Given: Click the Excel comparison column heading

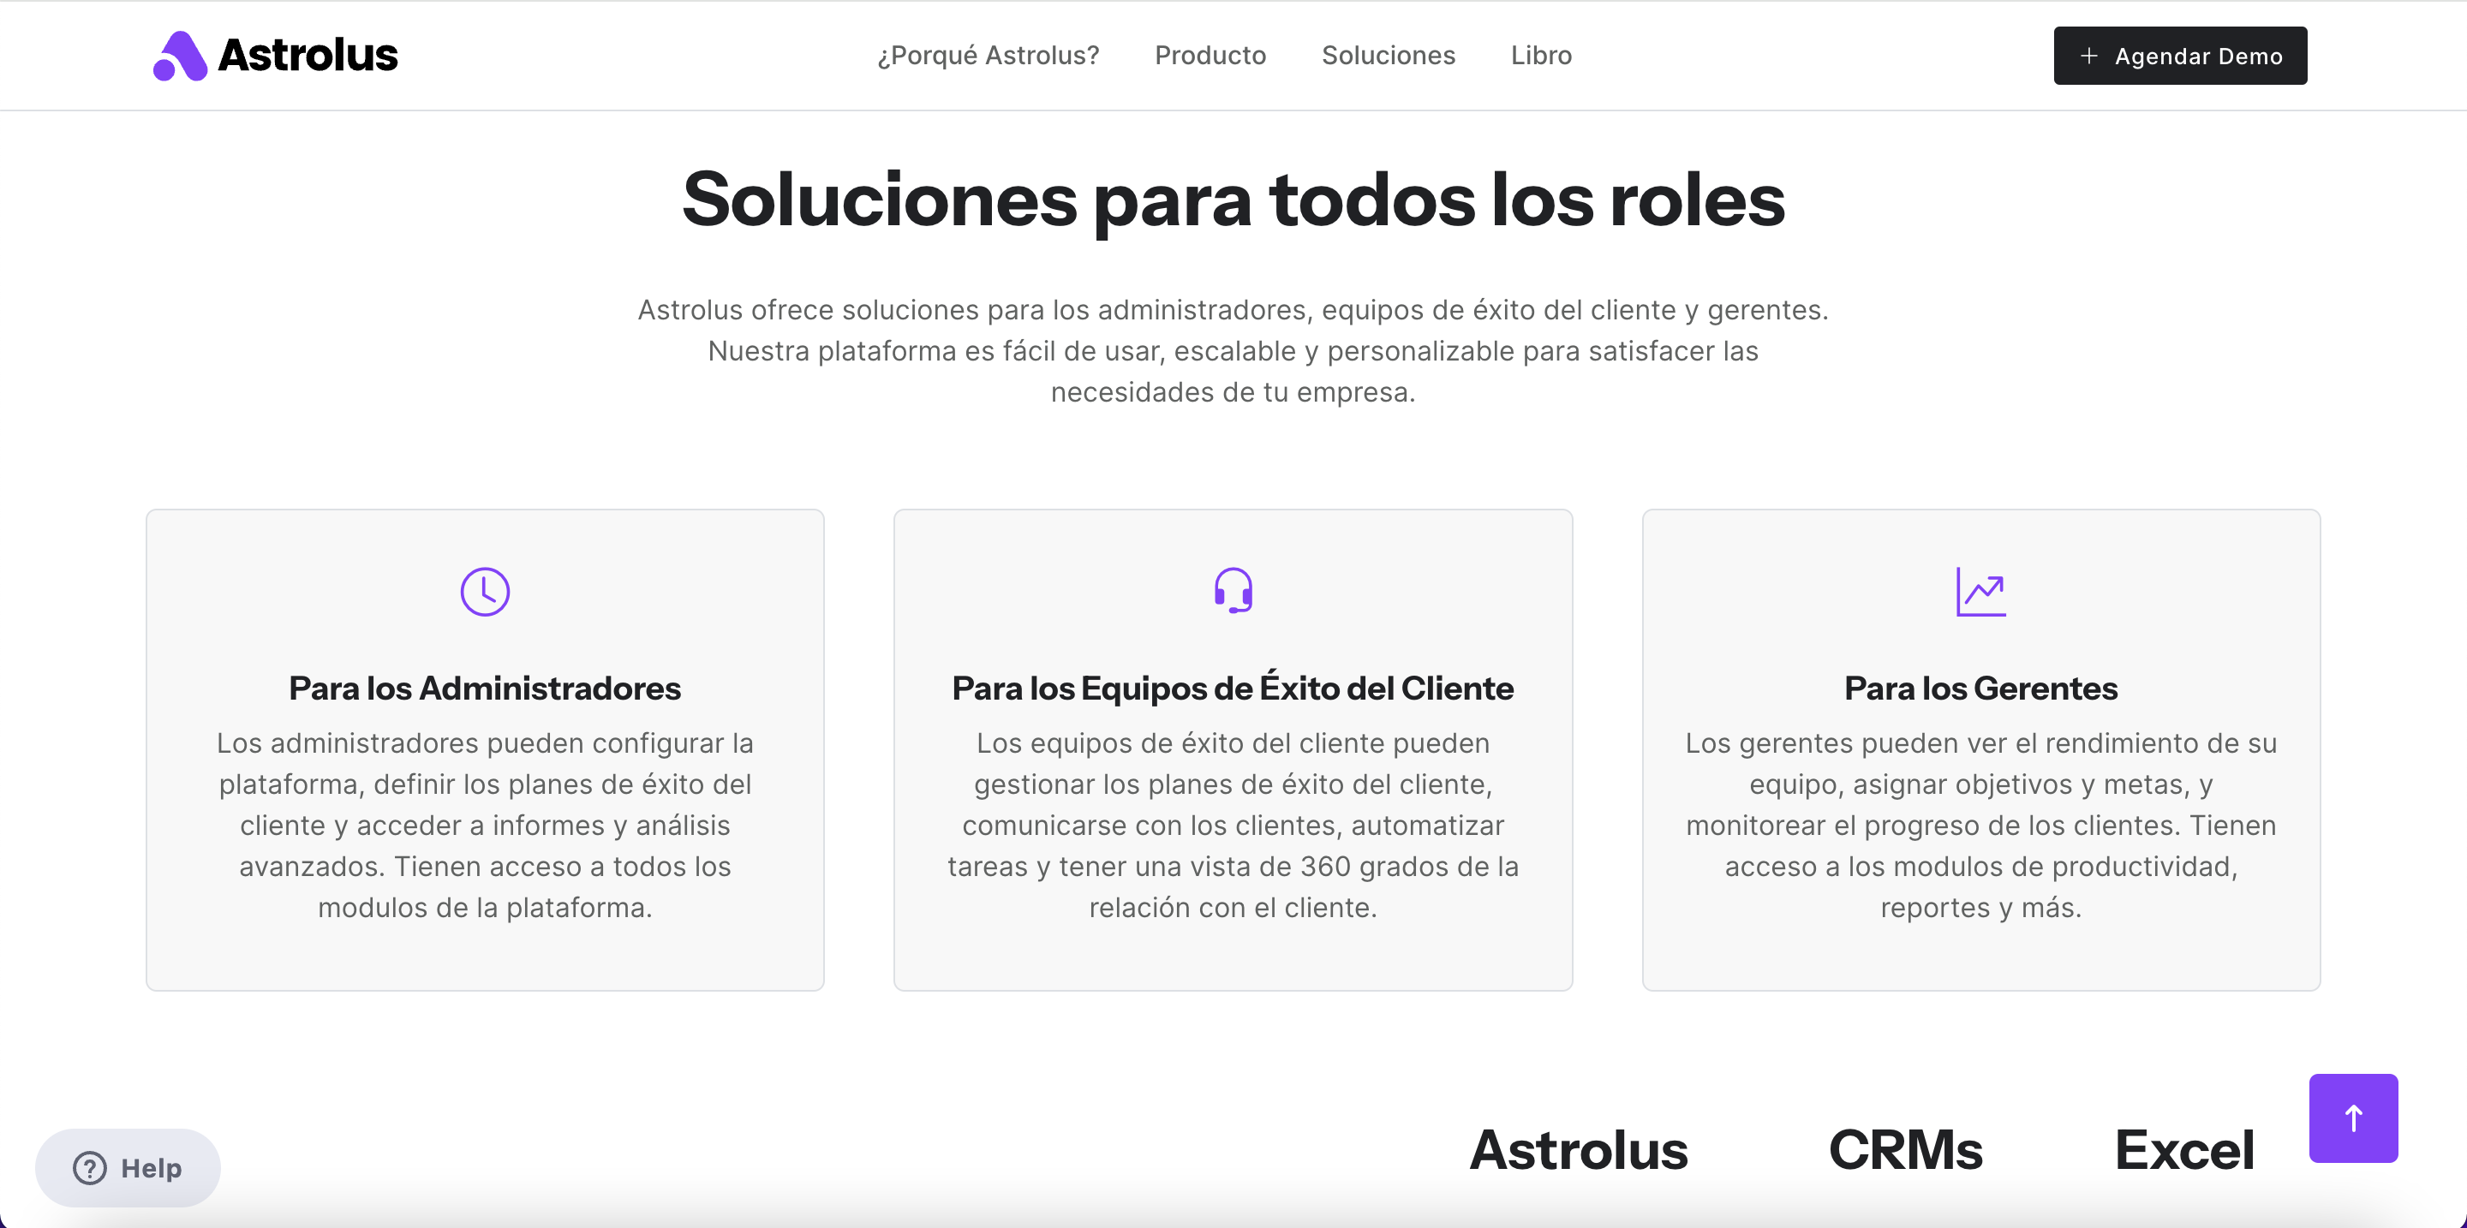Looking at the screenshot, I should tap(2183, 1149).
